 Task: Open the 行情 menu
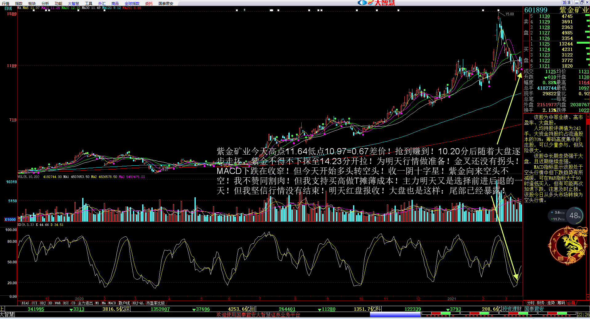click(6, 4)
